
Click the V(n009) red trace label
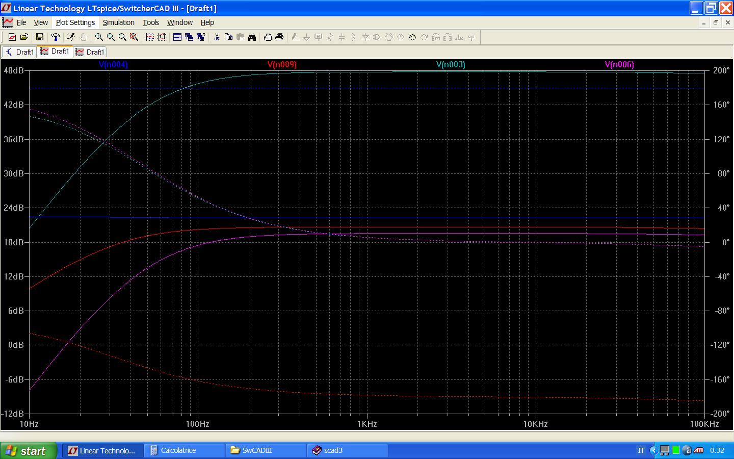282,64
